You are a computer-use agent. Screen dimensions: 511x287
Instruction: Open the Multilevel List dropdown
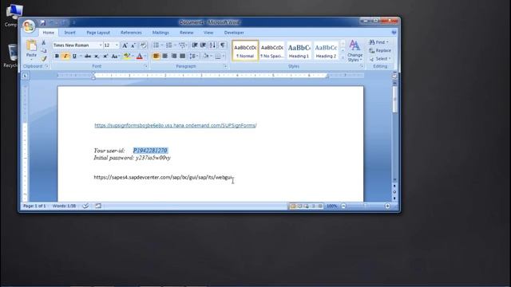[x=183, y=45]
